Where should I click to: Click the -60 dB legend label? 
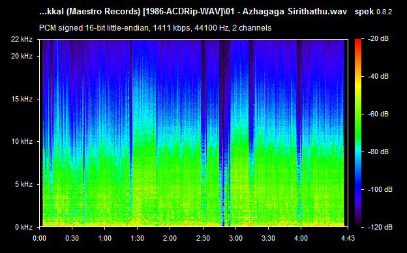(x=378, y=114)
